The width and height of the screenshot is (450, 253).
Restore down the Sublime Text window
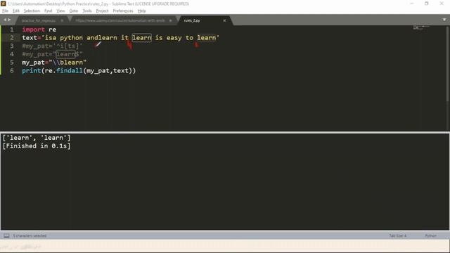(427, 4)
